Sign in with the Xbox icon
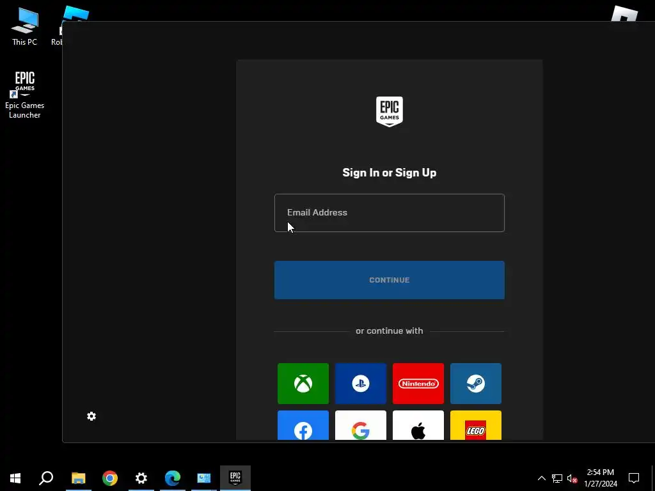The width and height of the screenshot is (655, 491). tap(303, 384)
